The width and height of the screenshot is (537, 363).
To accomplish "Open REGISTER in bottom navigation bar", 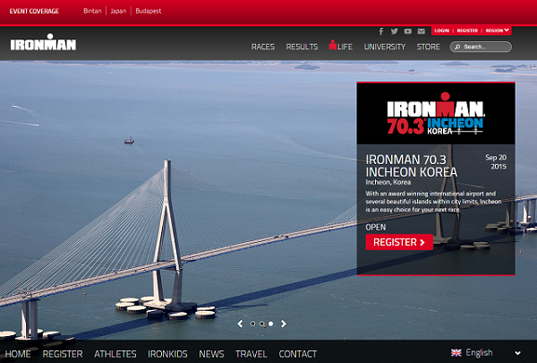I will click(x=63, y=354).
